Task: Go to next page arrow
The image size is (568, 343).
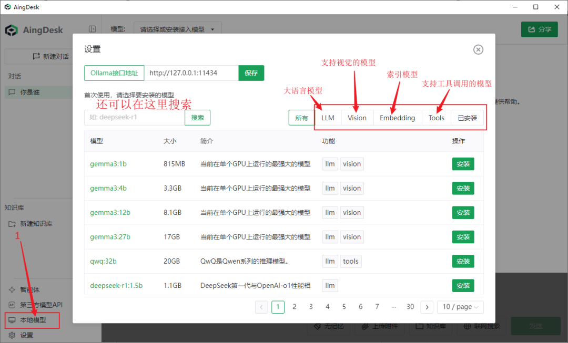Action: 427,307
